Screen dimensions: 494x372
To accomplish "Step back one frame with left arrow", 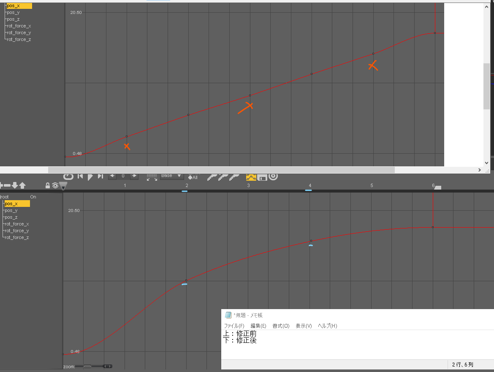I will 112,176.
